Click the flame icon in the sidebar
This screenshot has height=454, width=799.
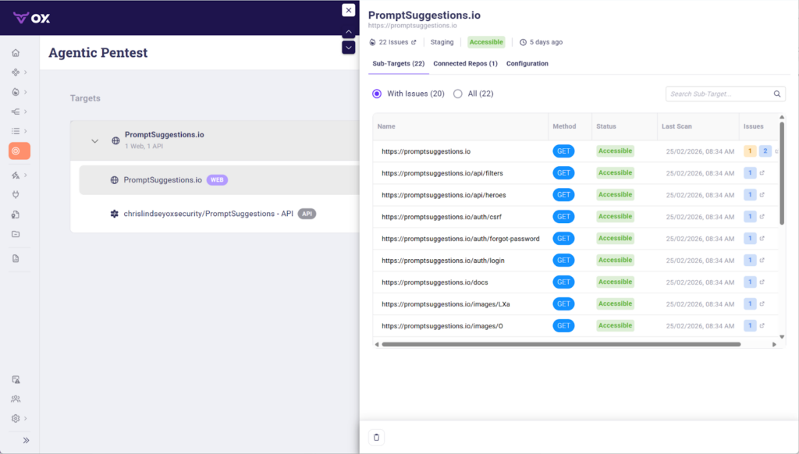(x=16, y=92)
